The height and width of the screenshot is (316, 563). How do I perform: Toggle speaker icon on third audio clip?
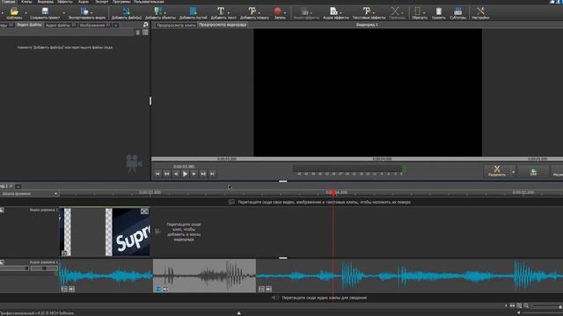pos(268,289)
